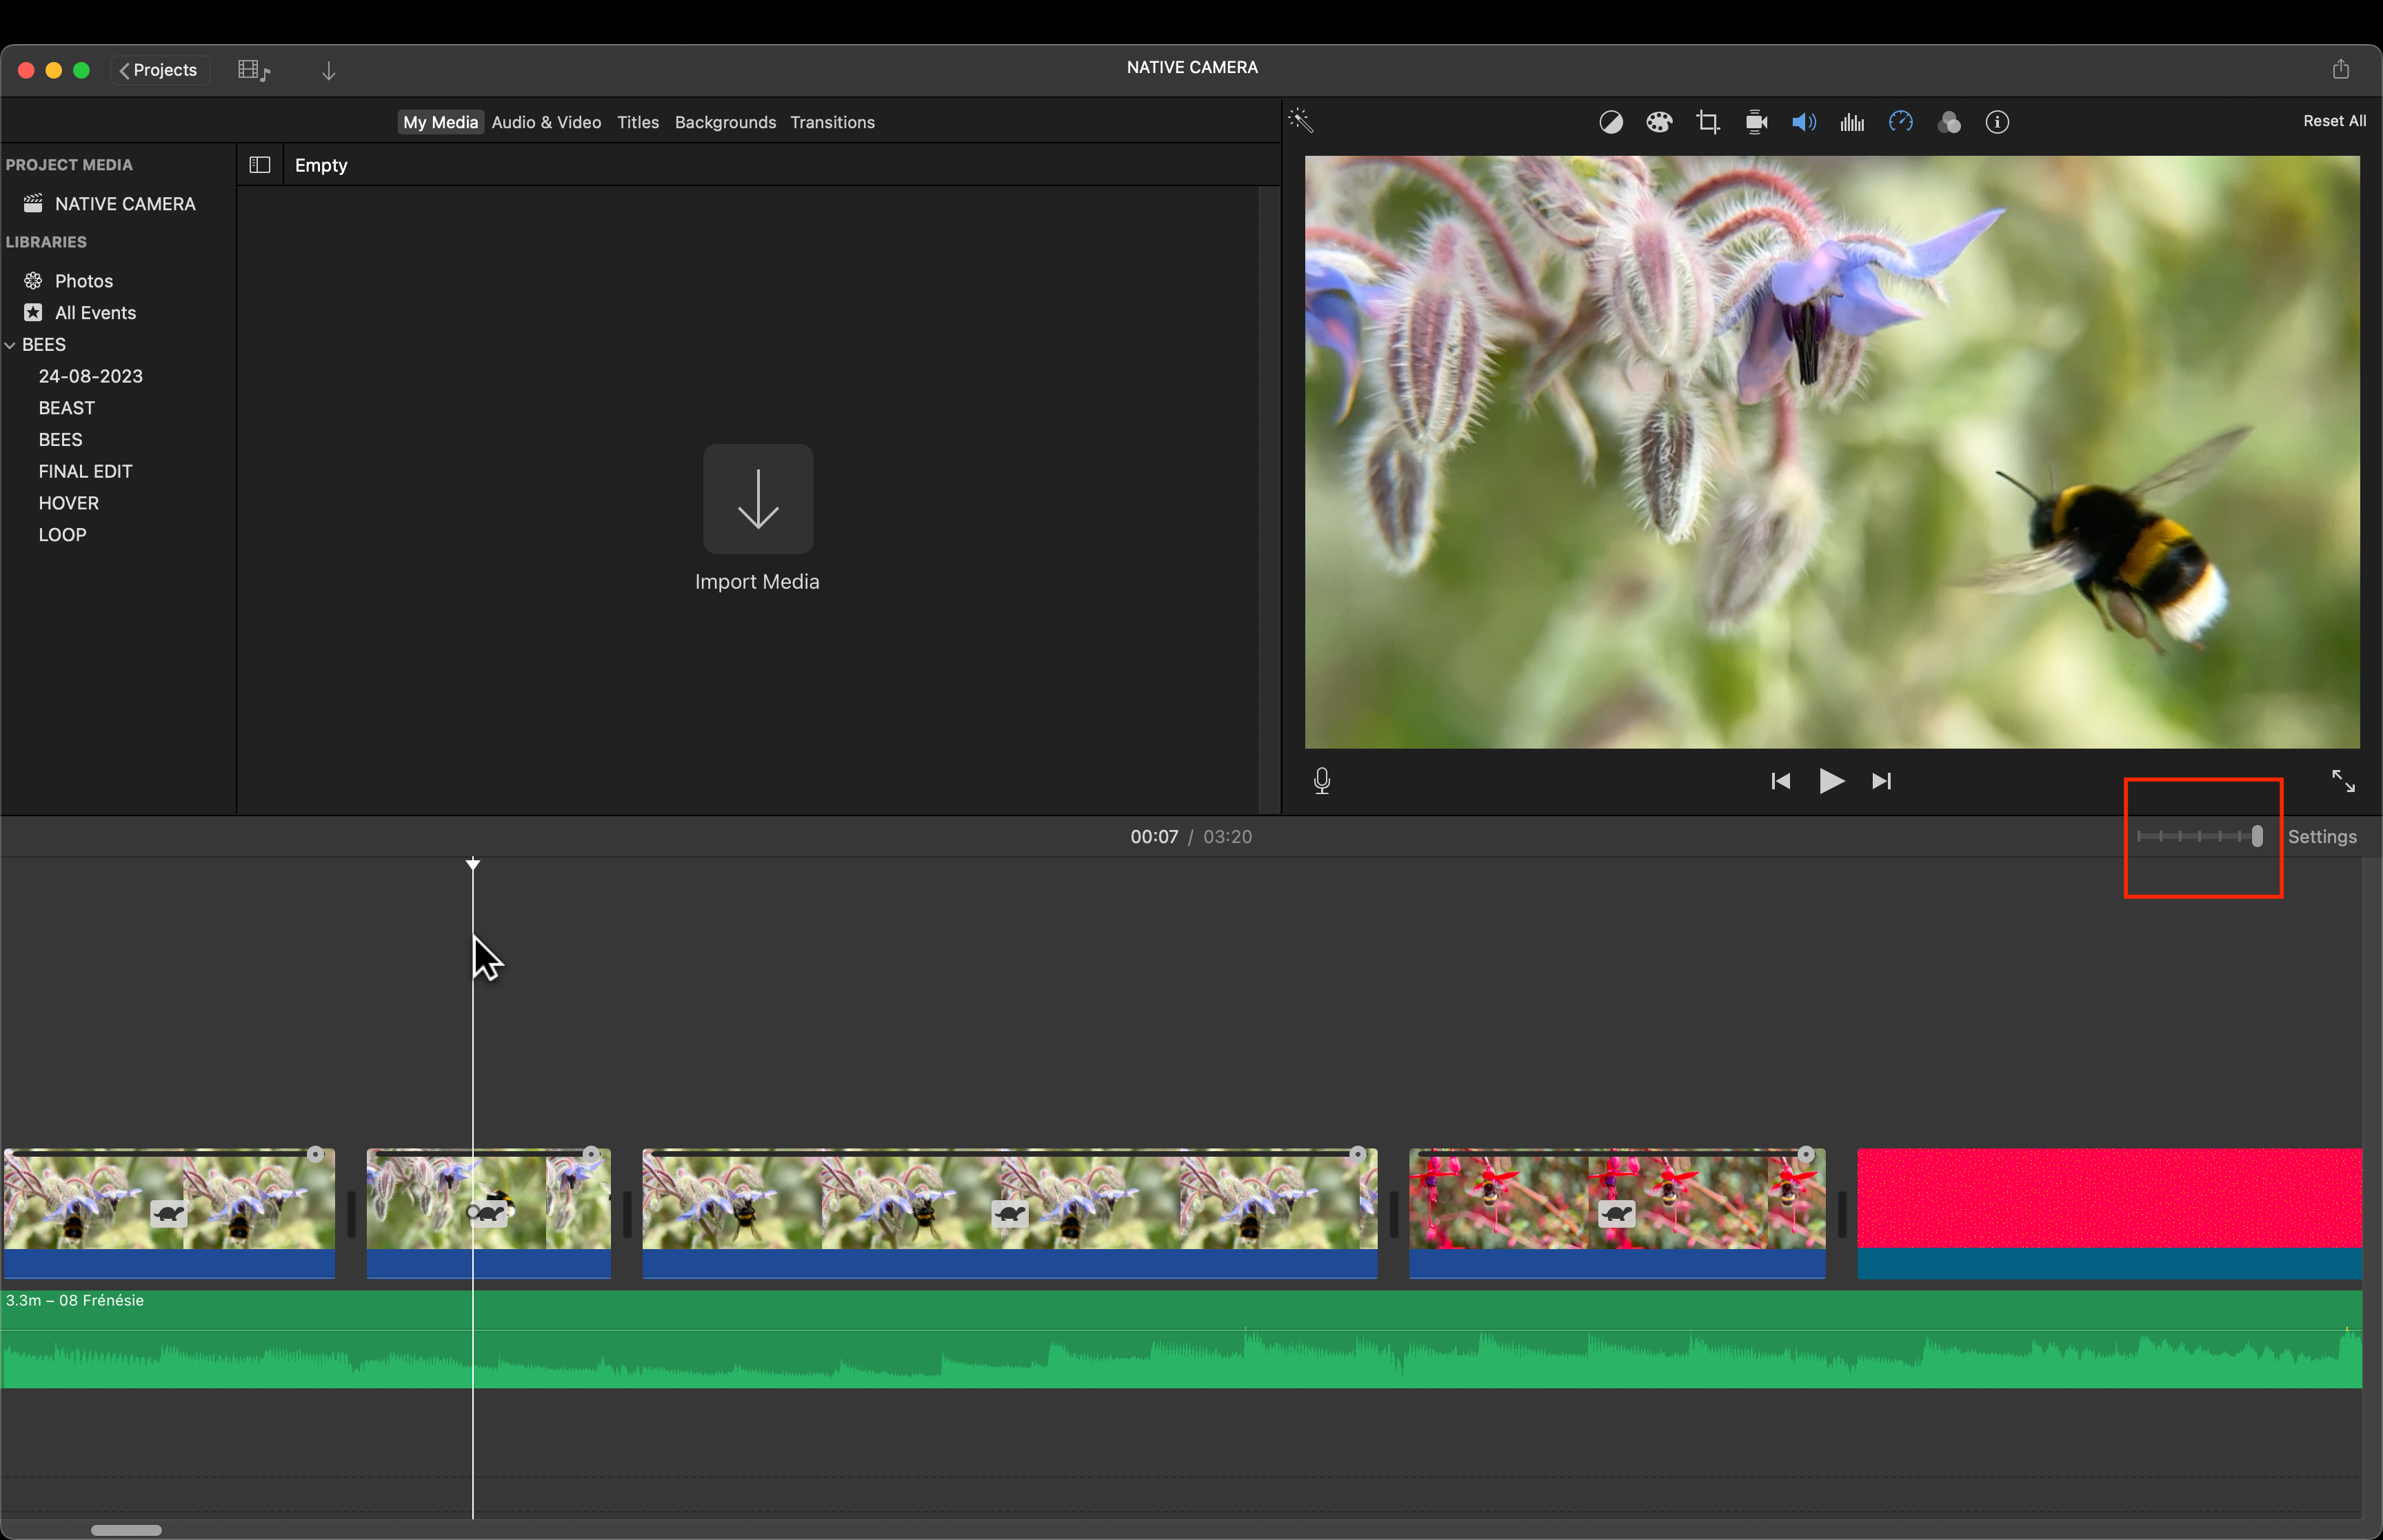Screen dimensions: 2383x1540
Task: Show clip information icon
Action: pos(1997,122)
